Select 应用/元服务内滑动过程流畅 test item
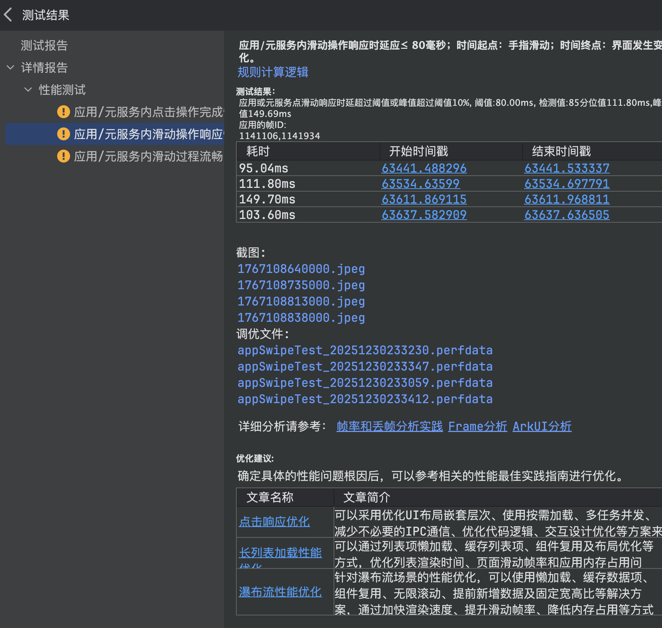The width and height of the screenshot is (662, 628). coord(149,156)
